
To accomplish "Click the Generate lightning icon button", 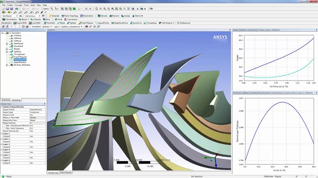I will tap(54, 16).
